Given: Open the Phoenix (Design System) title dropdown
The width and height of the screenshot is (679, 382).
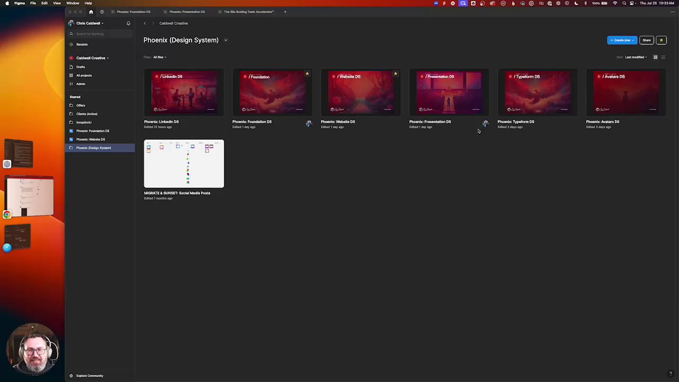Looking at the screenshot, I should tap(225, 40).
